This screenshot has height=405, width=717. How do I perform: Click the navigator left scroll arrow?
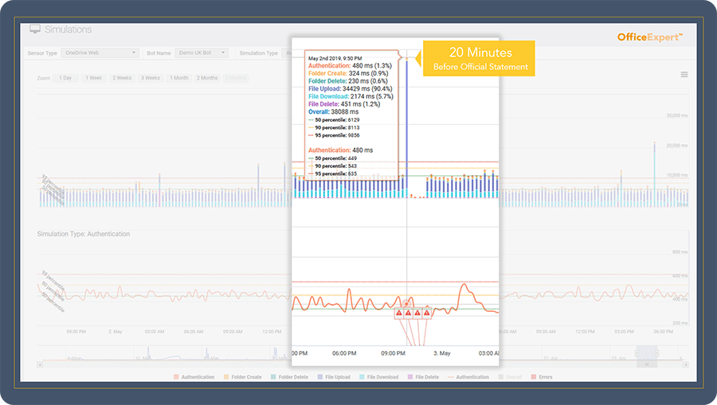(x=40, y=364)
